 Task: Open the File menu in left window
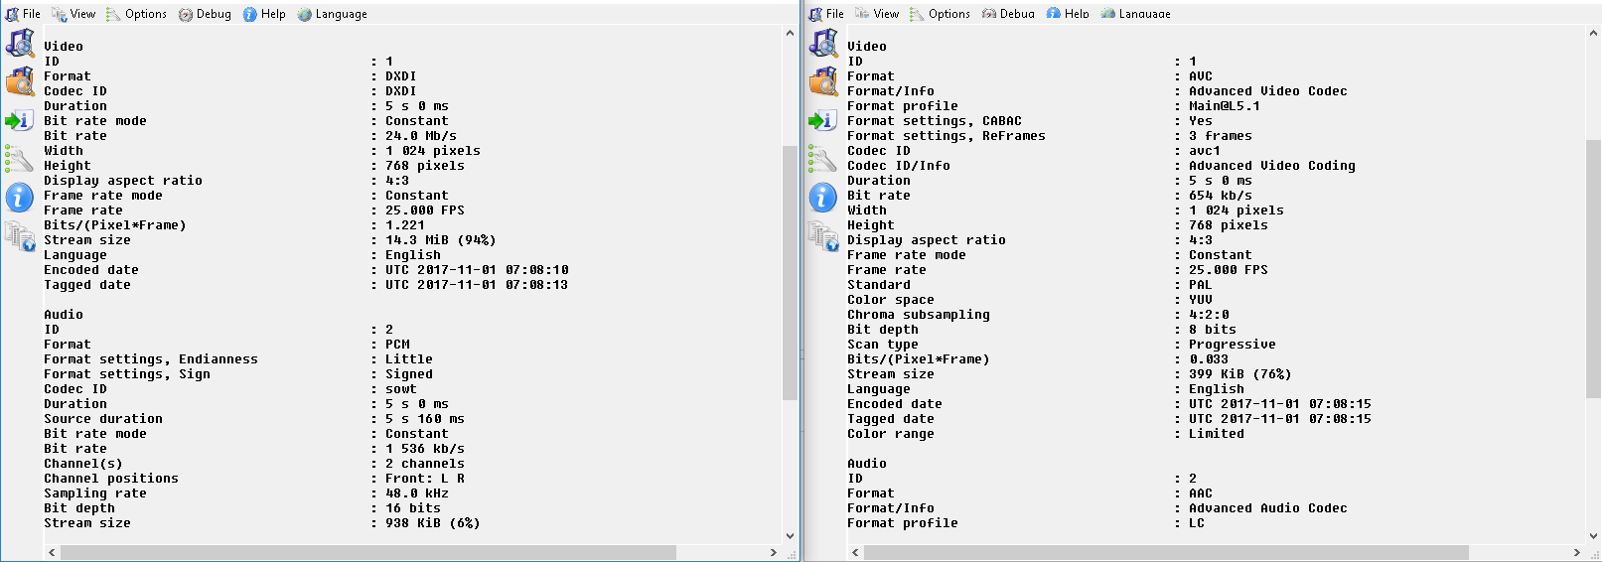click(23, 14)
